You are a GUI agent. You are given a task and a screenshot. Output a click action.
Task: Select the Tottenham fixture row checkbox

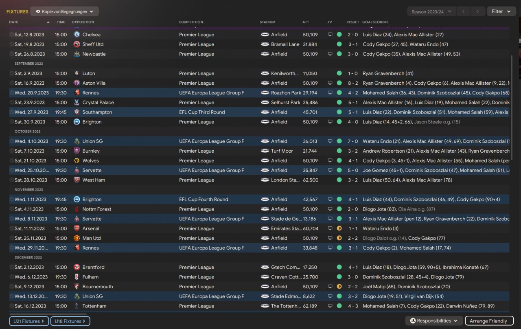point(12,306)
